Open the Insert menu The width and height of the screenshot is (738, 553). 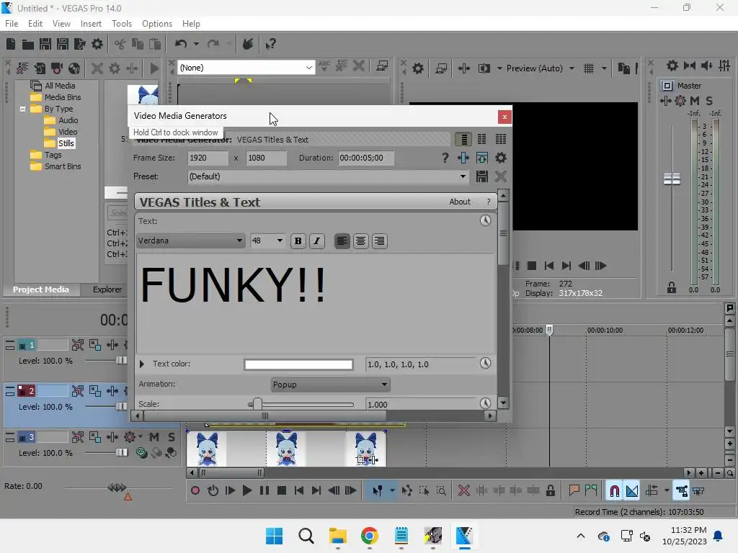coord(91,24)
